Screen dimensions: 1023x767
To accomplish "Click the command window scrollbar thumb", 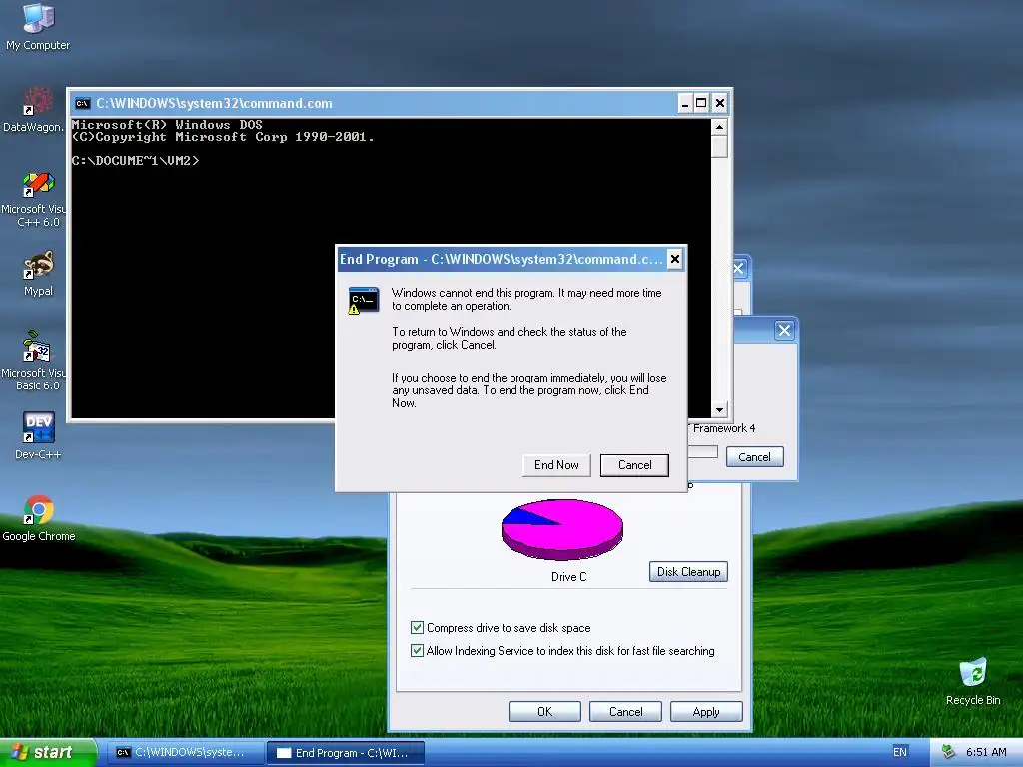I will (719, 146).
